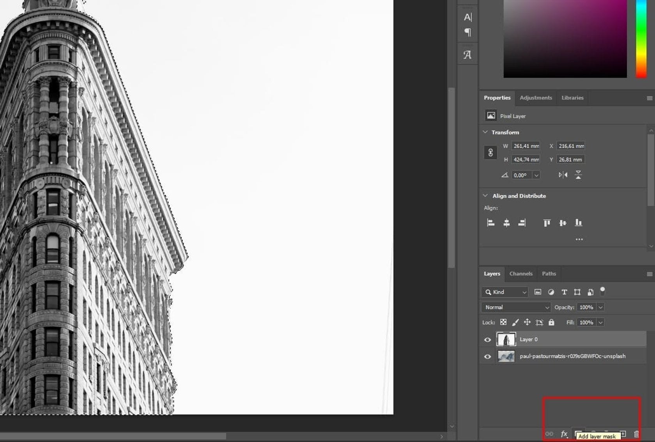Screen dimensions: 655x442
Task: Click the vertical rainbow hue slider
Action: point(641,39)
